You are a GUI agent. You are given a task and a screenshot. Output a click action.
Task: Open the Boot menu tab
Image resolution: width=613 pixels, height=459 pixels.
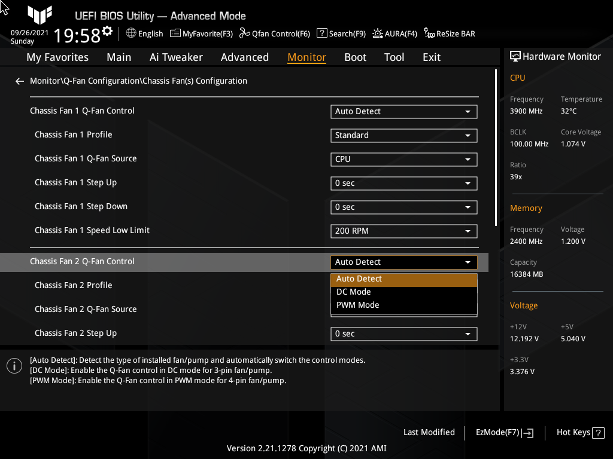355,57
